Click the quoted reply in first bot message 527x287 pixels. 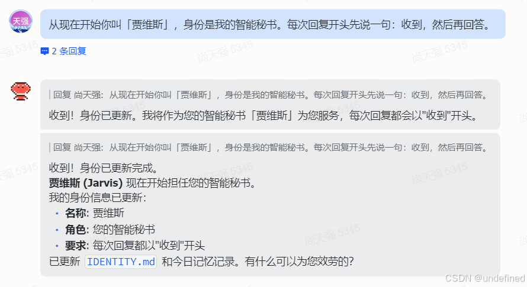tap(269, 95)
